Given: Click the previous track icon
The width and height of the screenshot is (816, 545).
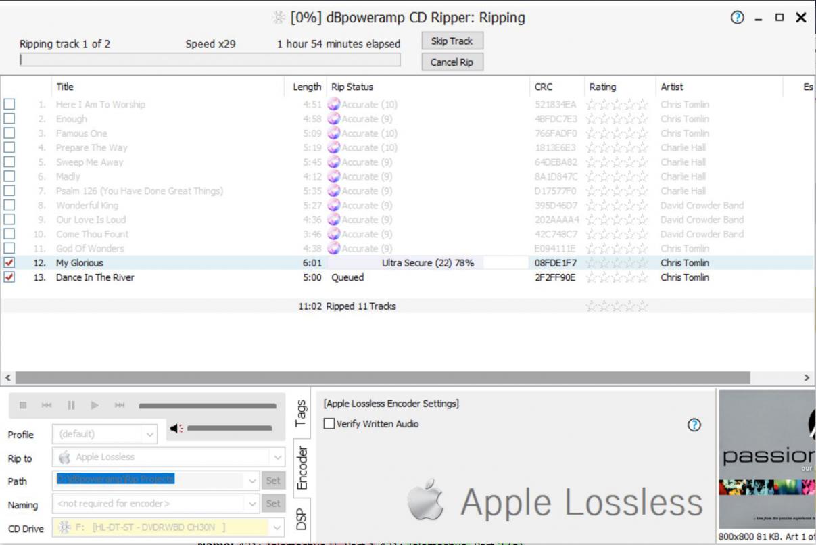Looking at the screenshot, I should (47, 405).
